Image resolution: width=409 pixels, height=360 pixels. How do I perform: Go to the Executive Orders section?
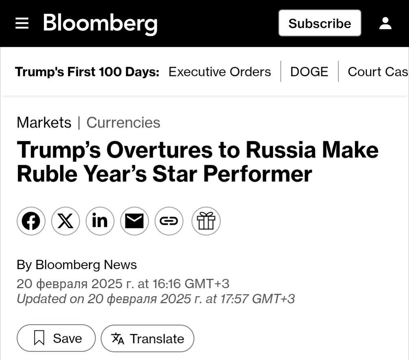click(x=219, y=72)
